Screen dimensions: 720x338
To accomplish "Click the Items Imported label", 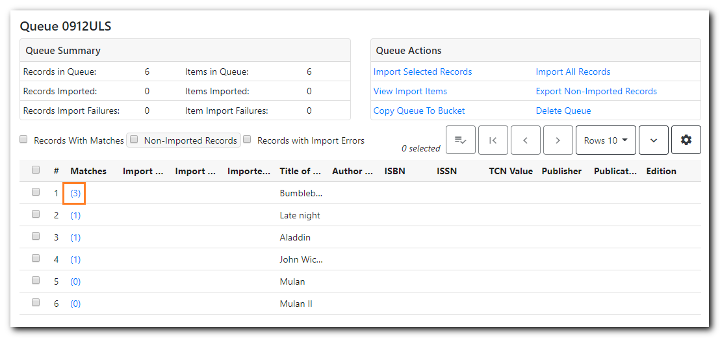I will (217, 91).
